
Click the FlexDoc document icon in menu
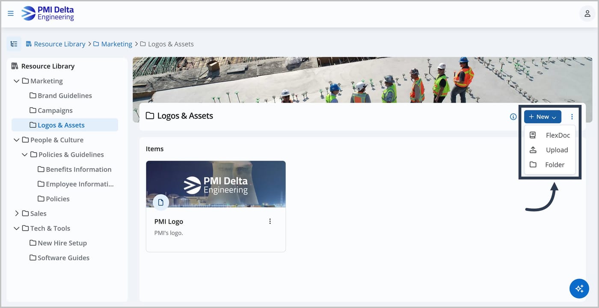(533, 135)
